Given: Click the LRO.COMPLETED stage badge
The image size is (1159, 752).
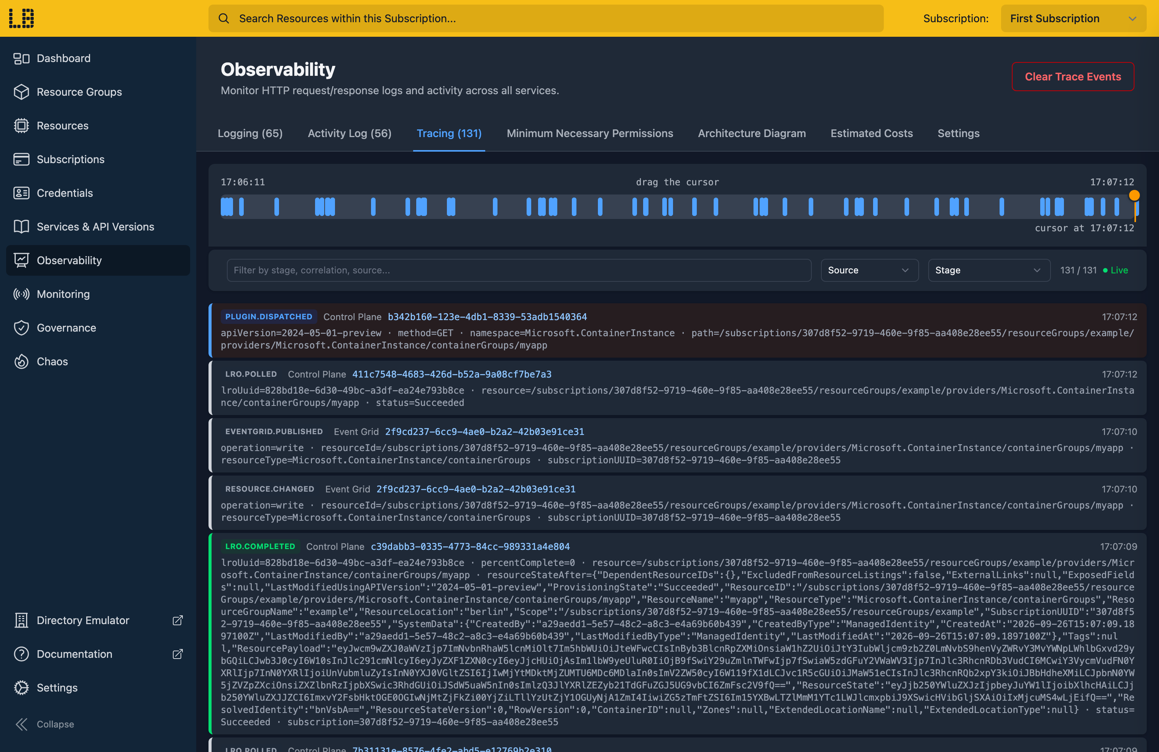Looking at the screenshot, I should coord(260,546).
